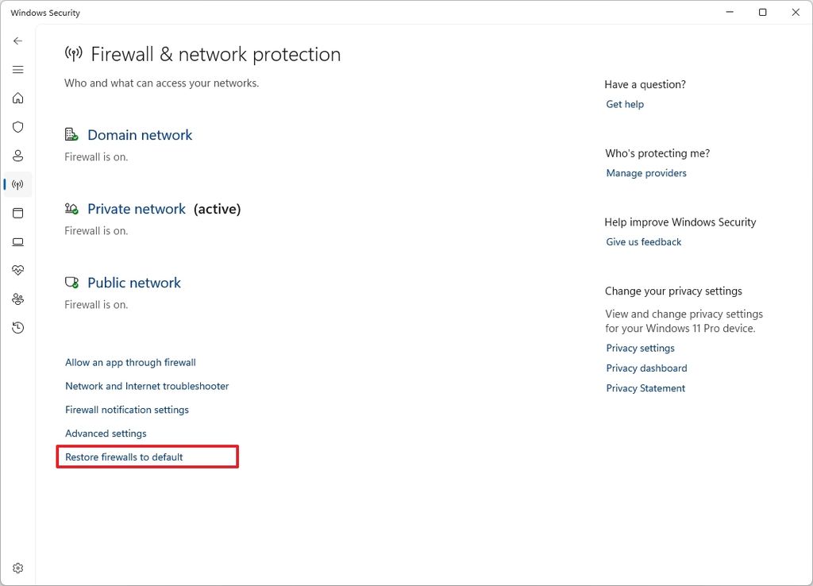813x586 pixels.
Task: Open the App & browser control icon
Action: (17, 213)
